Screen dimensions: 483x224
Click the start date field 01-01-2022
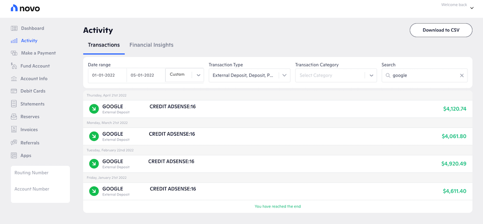click(107, 75)
